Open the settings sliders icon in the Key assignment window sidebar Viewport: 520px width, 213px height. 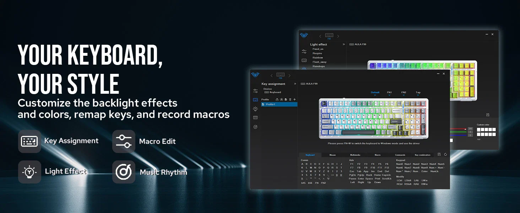click(255, 91)
